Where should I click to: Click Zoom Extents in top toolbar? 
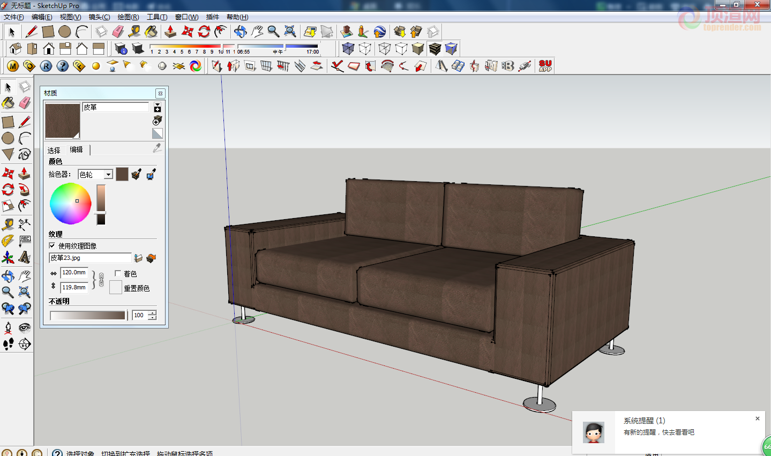click(290, 32)
